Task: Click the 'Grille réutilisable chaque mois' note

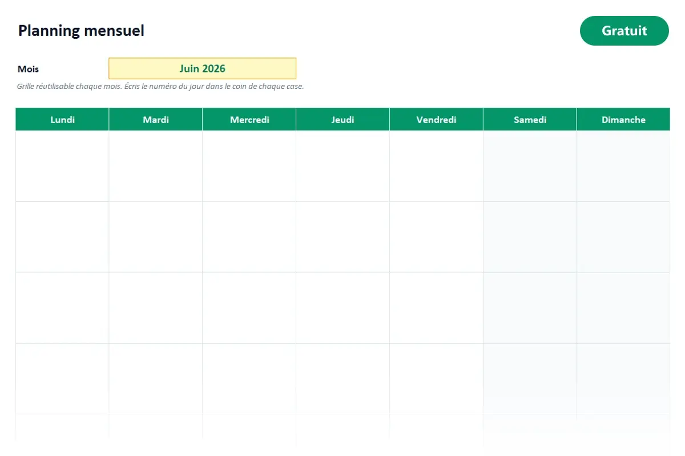Action: coord(160,87)
